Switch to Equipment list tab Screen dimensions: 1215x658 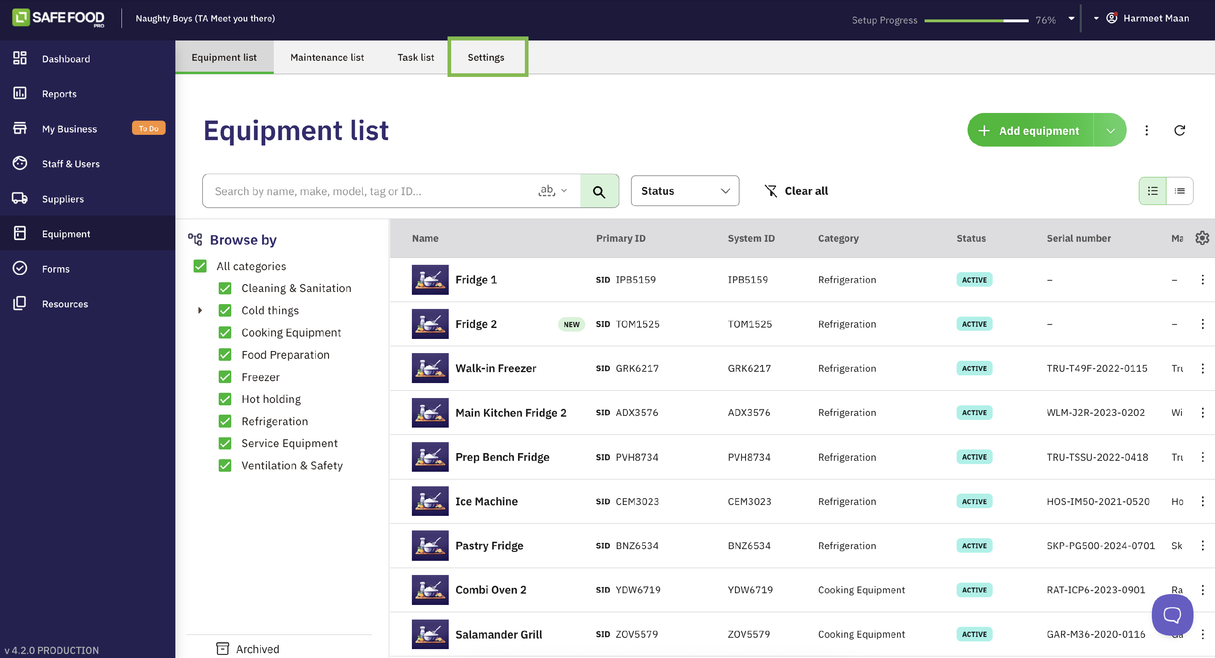pos(224,57)
